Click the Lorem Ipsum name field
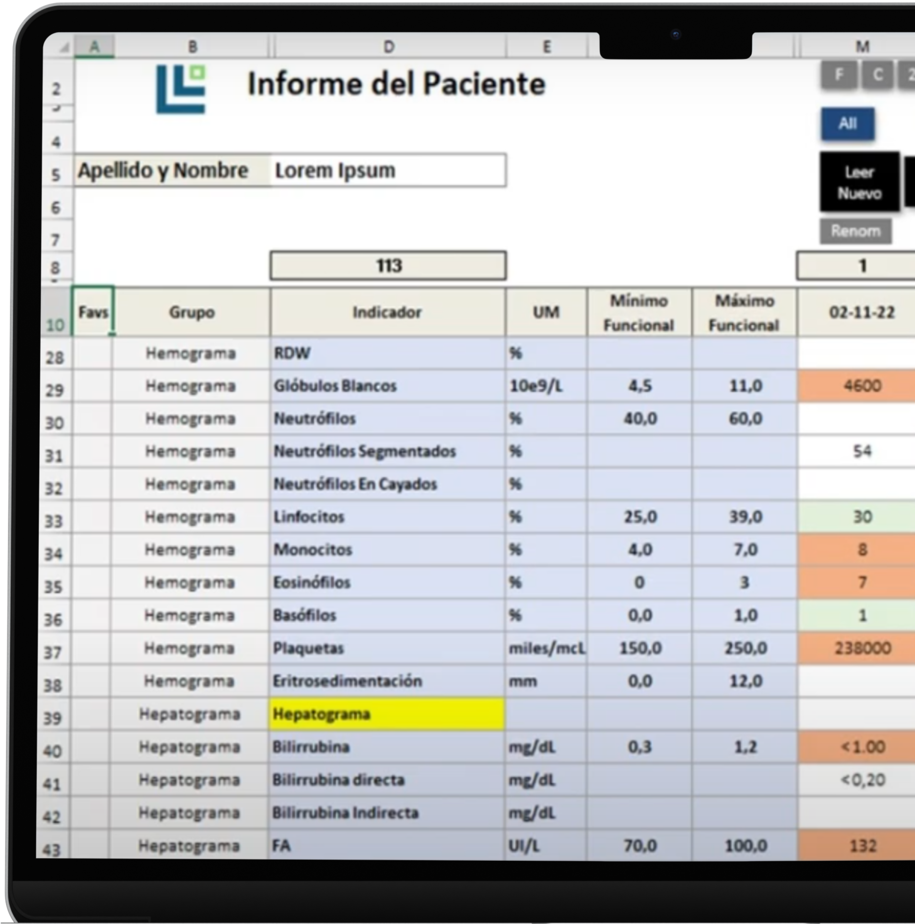This screenshot has width=915, height=924. point(387,171)
